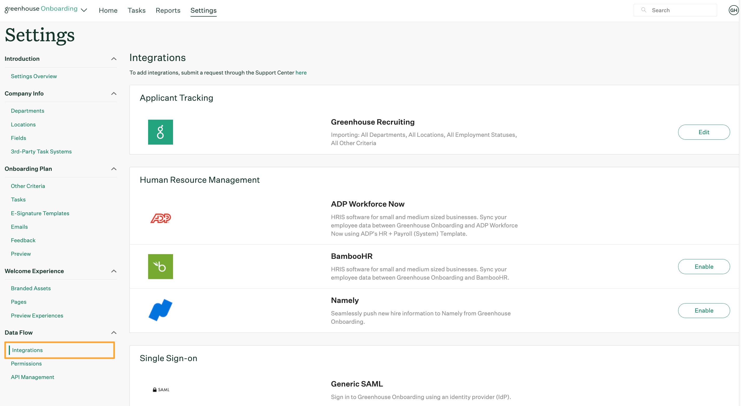Open the Reports tab

click(168, 10)
